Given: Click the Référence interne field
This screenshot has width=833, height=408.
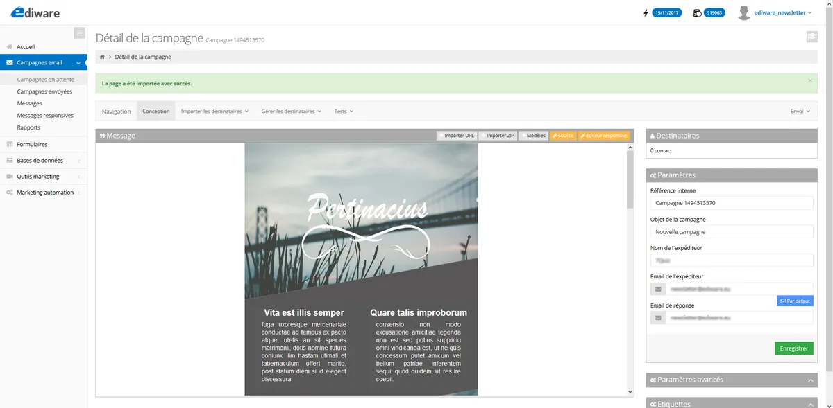Looking at the screenshot, I should click(x=732, y=203).
